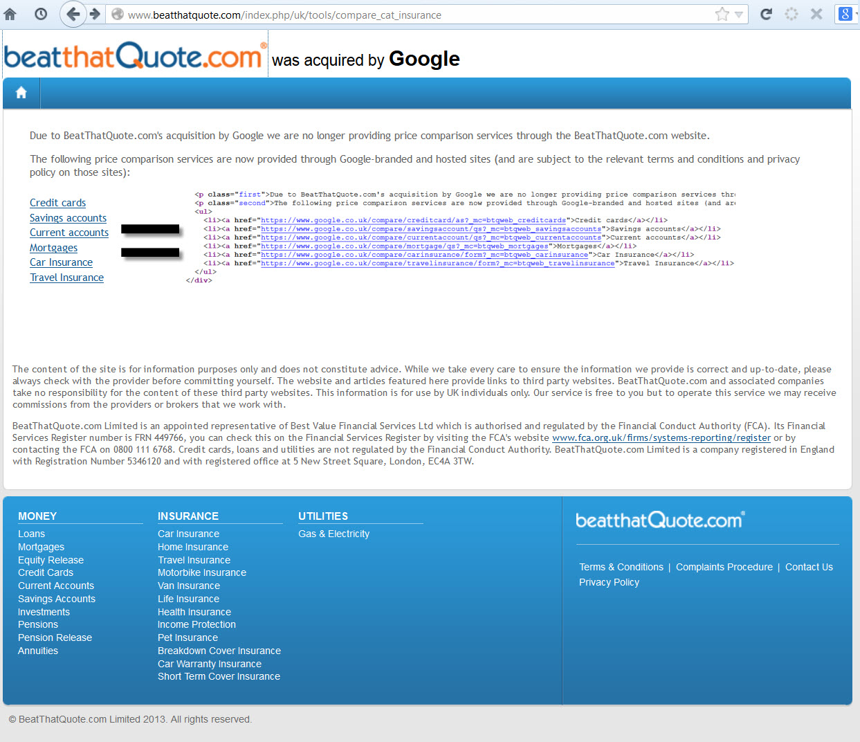Select Savings Accounts in the footer MONEY column

tap(57, 599)
